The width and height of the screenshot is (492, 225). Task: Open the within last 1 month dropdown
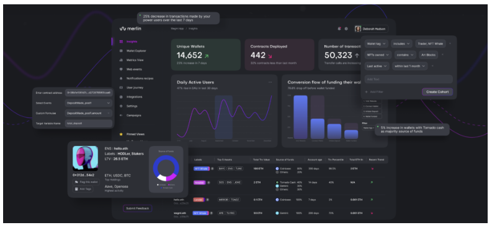click(409, 66)
